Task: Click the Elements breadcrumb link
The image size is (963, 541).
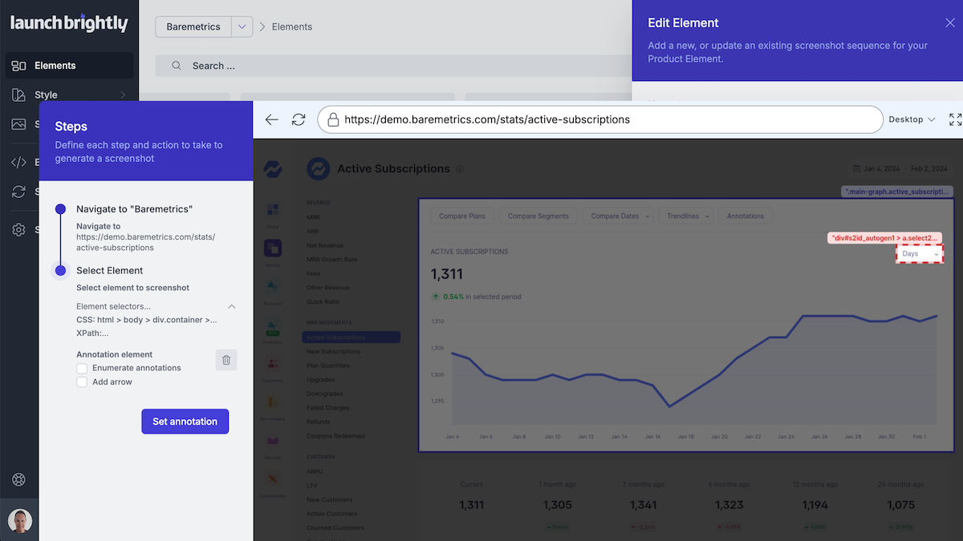Action: click(x=292, y=26)
